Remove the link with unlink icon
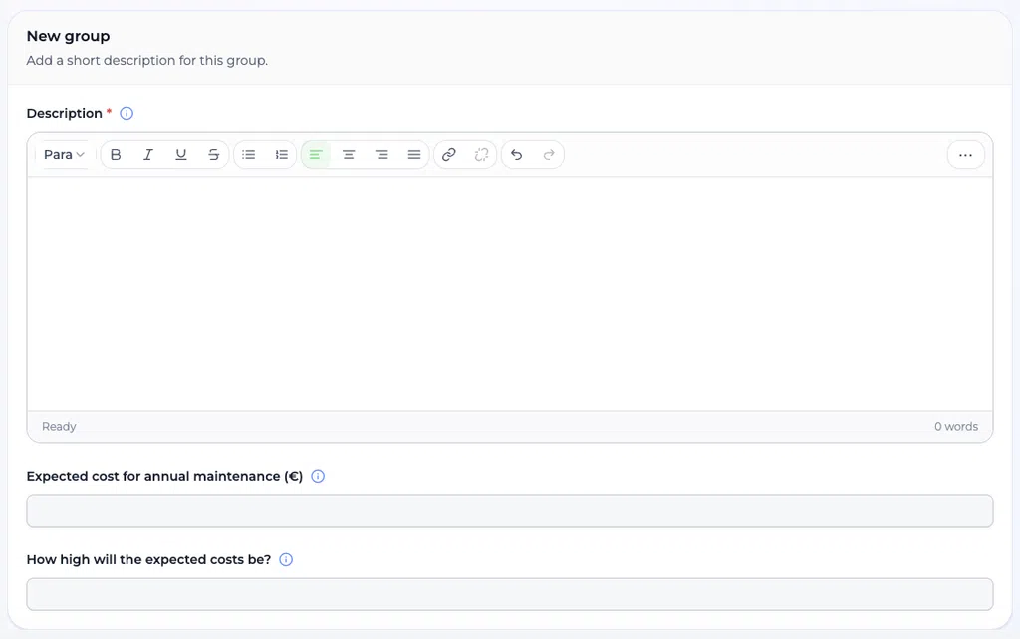The image size is (1020, 639). 481,154
